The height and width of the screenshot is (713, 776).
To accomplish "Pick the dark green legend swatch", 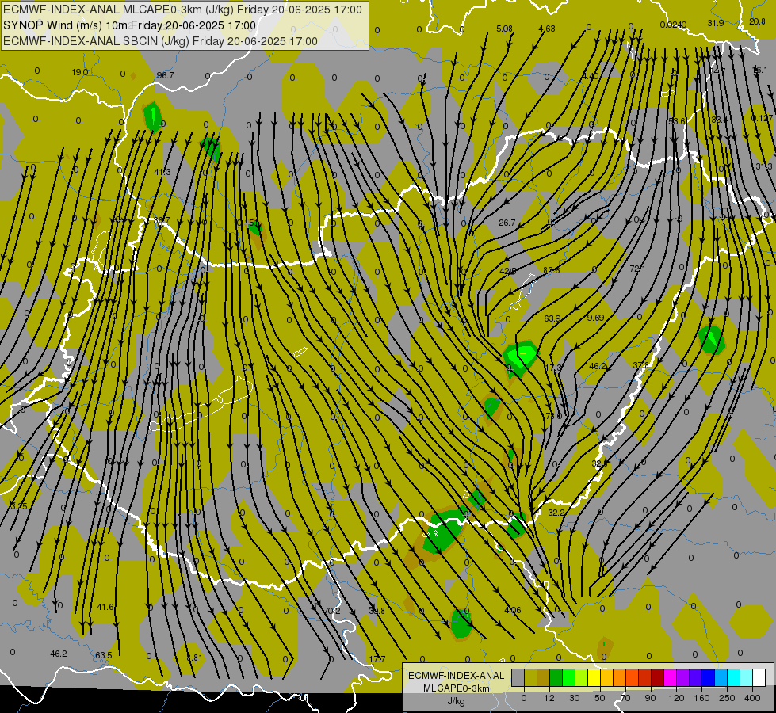I will click(x=556, y=677).
